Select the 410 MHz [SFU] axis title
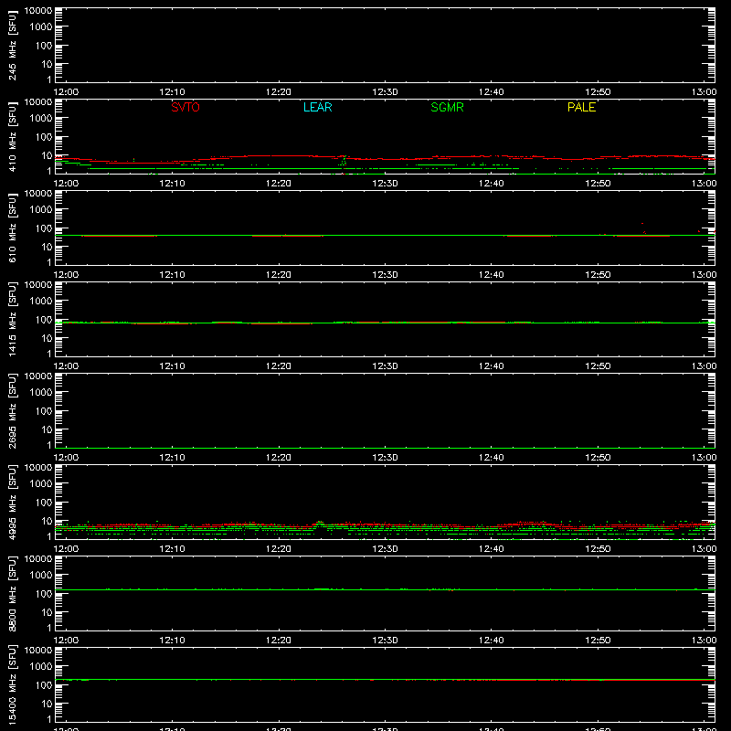The image size is (731, 731). tap(12, 136)
